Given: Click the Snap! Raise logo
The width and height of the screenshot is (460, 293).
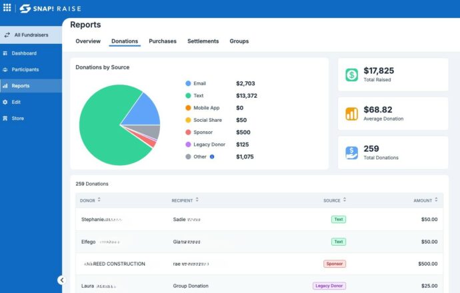Looking at the screenshot, I should [x=50, y=9].
